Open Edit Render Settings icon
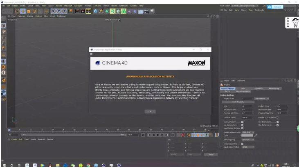The width and height of the screenshot is (299, 168). coord(88,12)
